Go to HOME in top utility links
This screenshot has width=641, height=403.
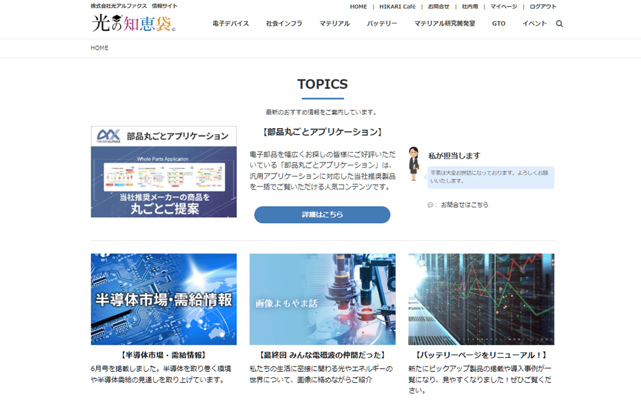pos(358,6)
